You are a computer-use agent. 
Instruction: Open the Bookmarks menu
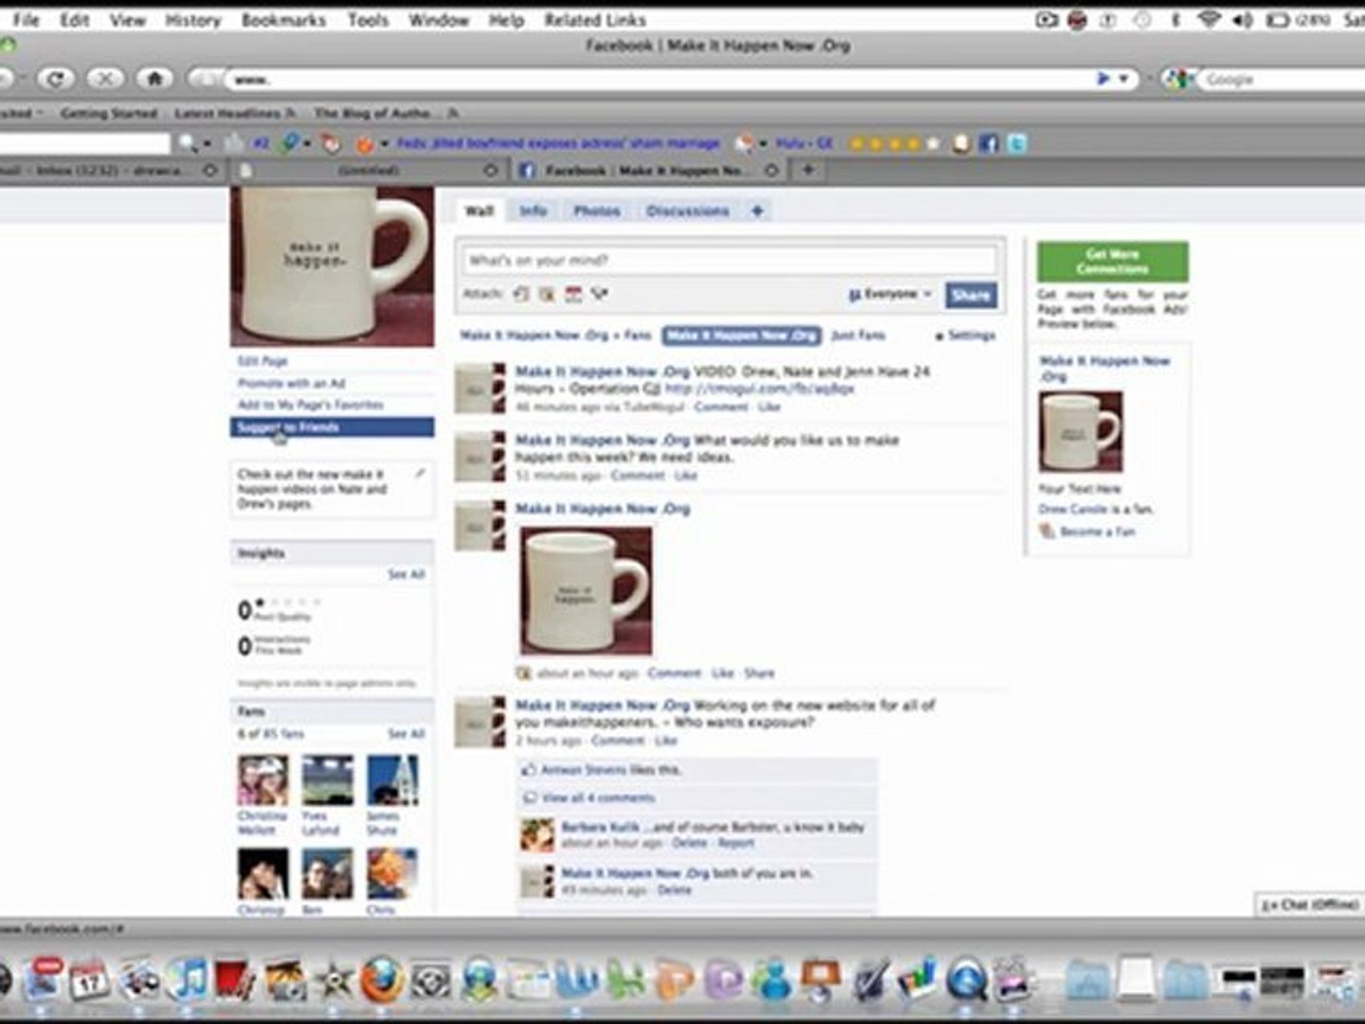(x=283, y=19)
